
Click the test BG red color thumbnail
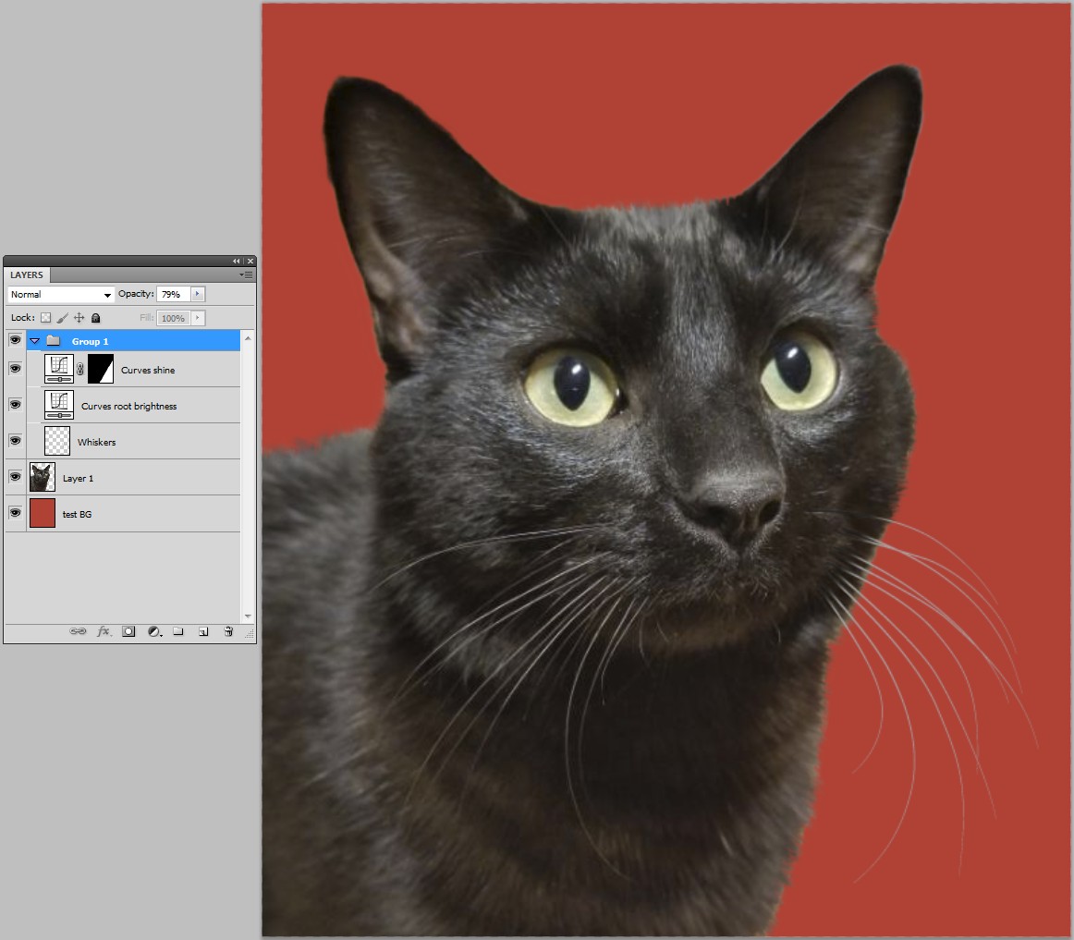pos(43,513)
